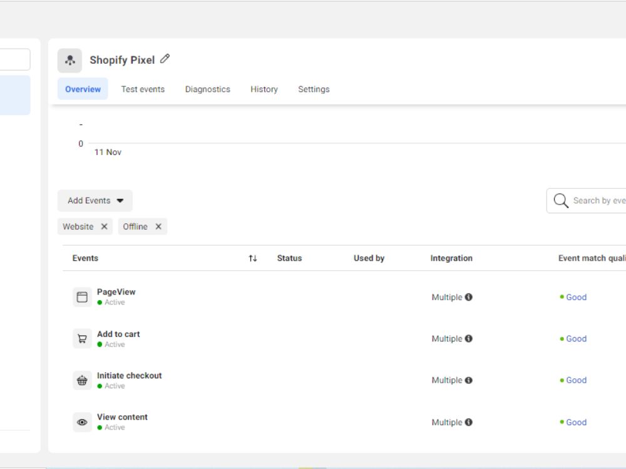Show integration info for Initiate checkout
626x469 pixels.
(469, 380)
